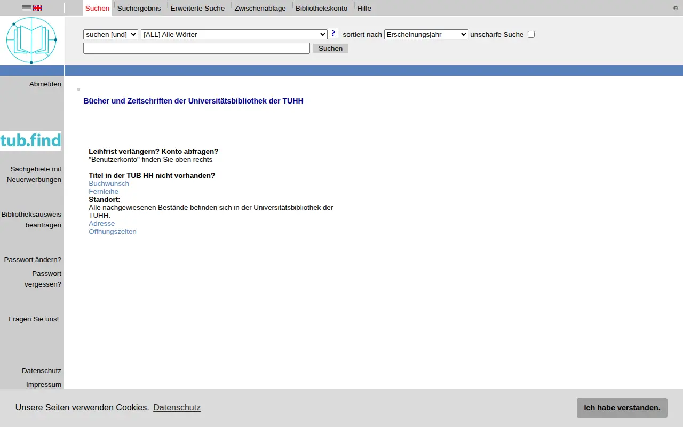
Task: Open the Impressum sidebar link
Action: point(44,384)
